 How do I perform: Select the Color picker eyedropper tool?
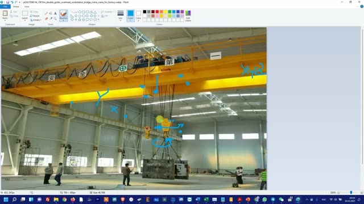[51, 19]
